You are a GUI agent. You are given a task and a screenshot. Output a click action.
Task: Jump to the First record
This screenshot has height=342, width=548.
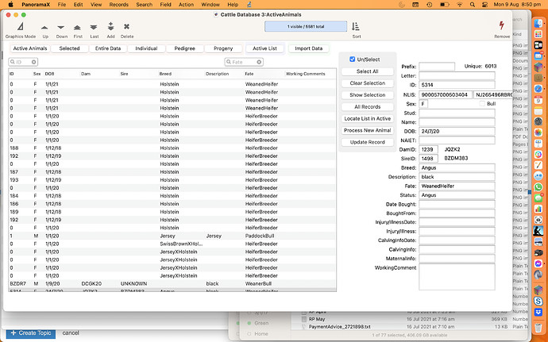click(x=78, y=30)
